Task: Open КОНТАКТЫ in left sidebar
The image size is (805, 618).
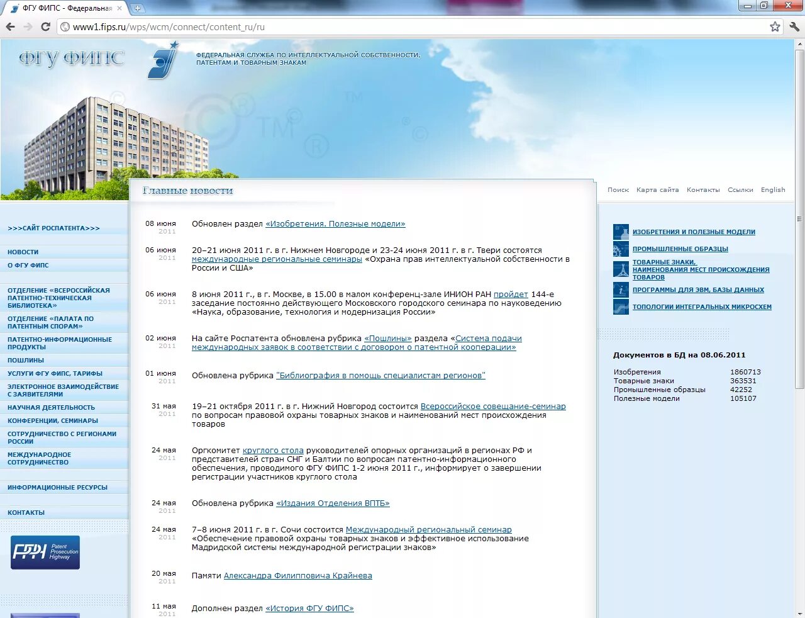Action: (26, 512)
